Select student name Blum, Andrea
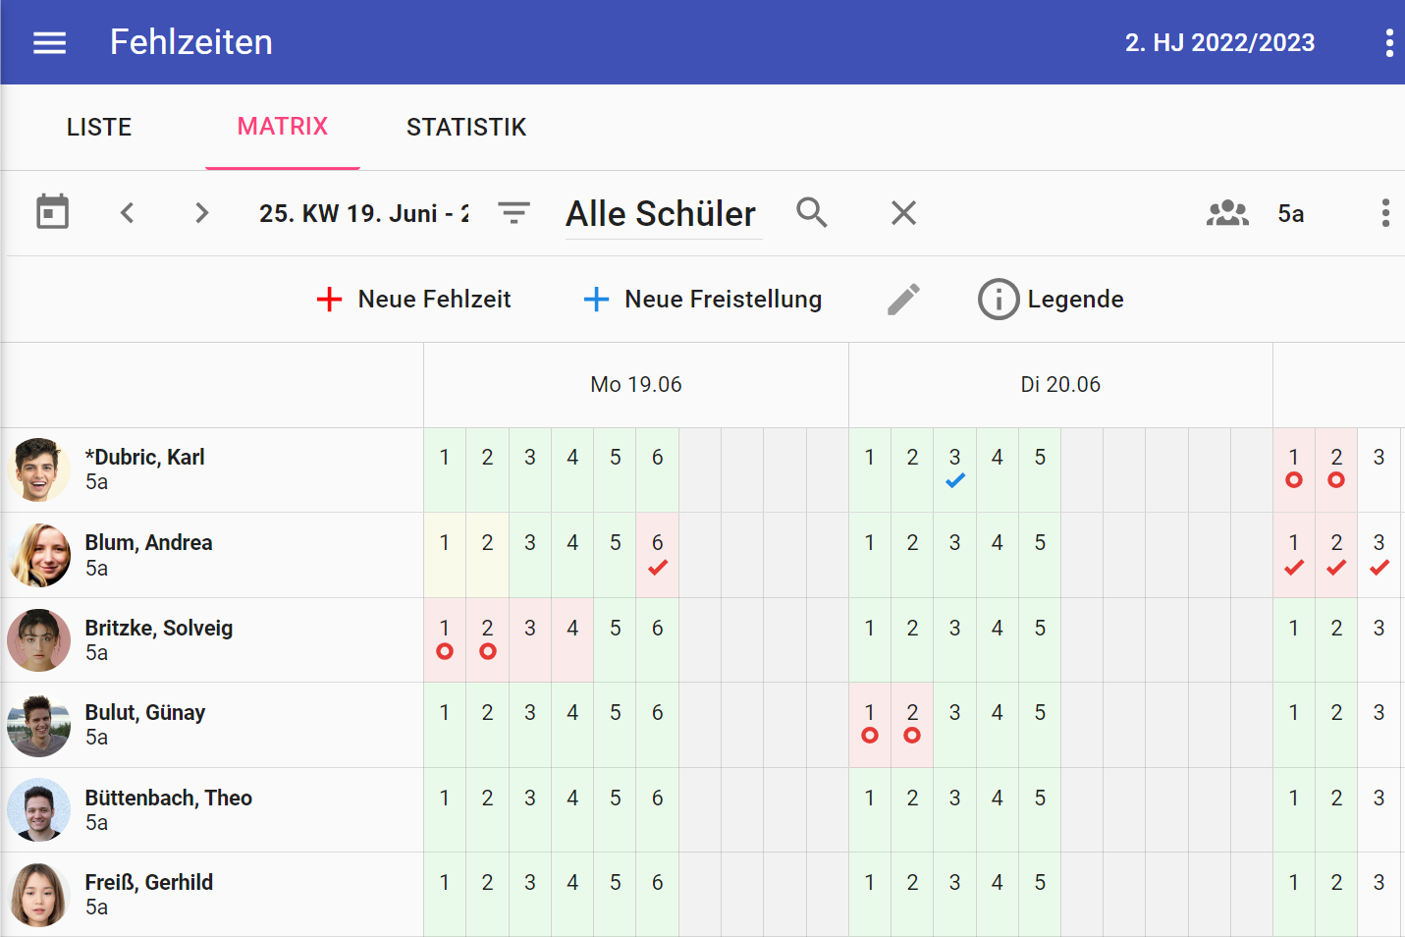The width and height of the screenshot is (1405, 937). click(148, 542)
